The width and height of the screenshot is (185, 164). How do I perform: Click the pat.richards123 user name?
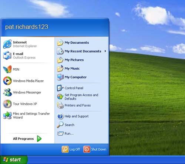(27, 27)
